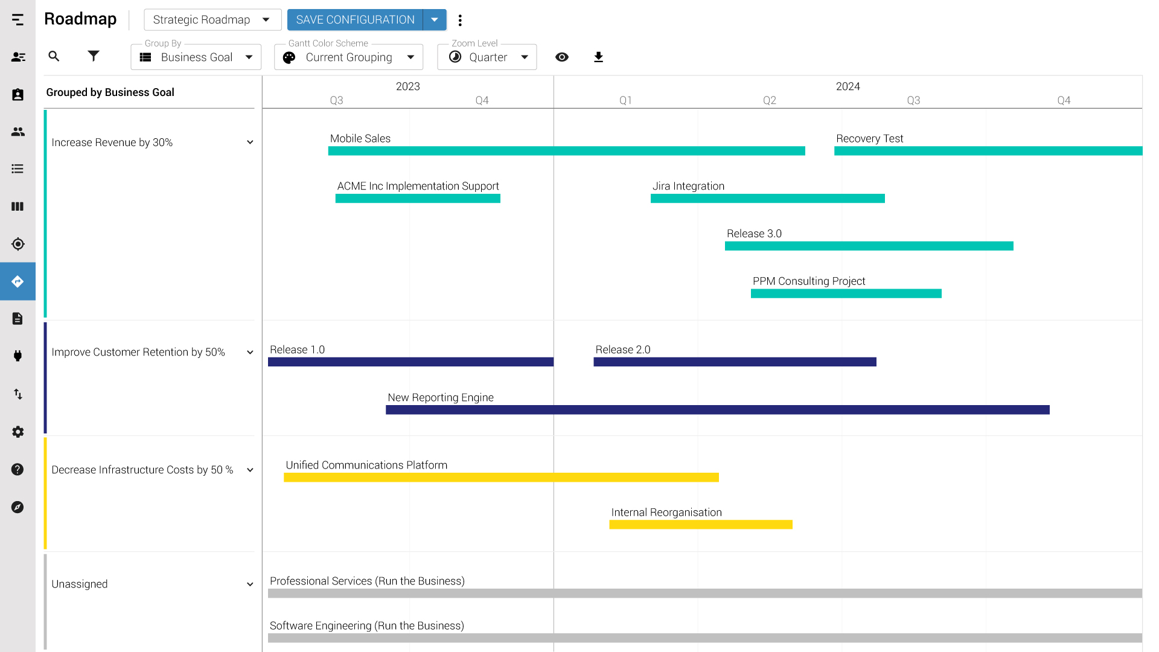This screenshot has height=652, width=1159.
Task: Click the download export icon in toolbar
Action: (598, 57)
